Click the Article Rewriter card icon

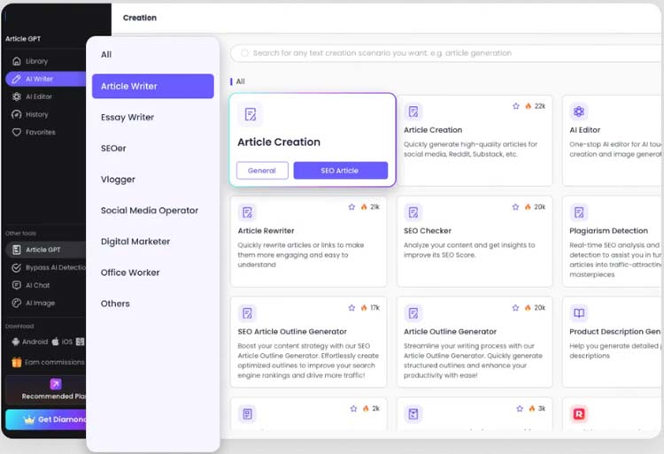point(247,212)
